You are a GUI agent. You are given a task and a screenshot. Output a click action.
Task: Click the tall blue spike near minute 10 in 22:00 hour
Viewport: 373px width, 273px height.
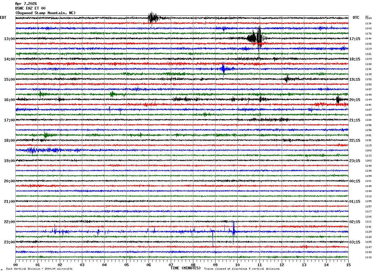tap(234, 229)
